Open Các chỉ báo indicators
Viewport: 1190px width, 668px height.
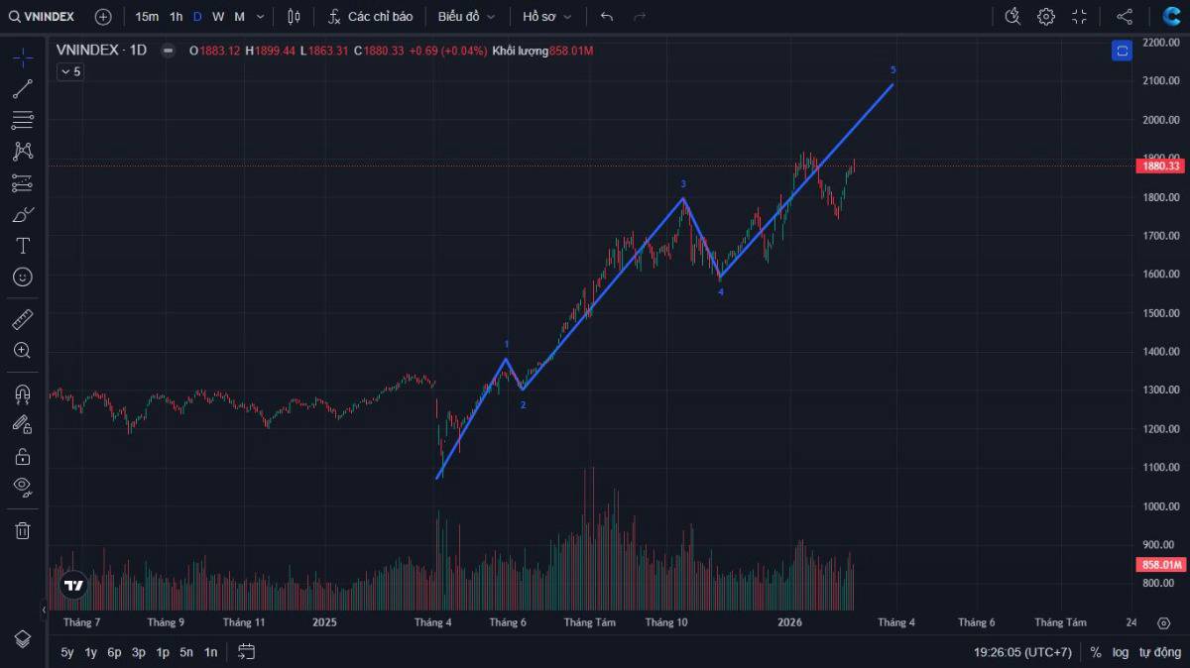coord(370,16)
